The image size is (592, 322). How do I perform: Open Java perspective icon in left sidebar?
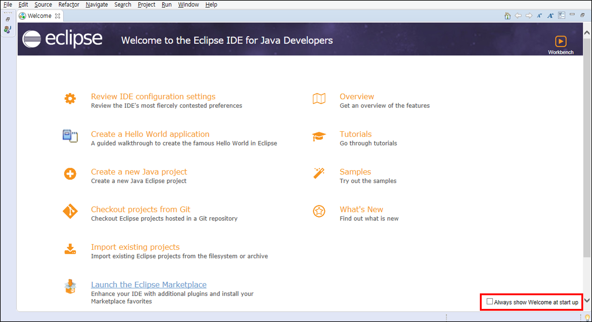[x=8, y=30]
